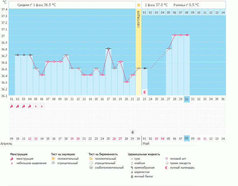238x186 pixels.
Task: Select highlighted cycle day 30 on axis
Action: coord(187,99)
